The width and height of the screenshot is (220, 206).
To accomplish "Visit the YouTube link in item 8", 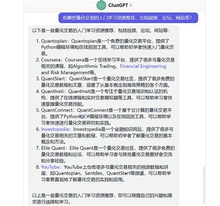I will click(x=50, y=167).
